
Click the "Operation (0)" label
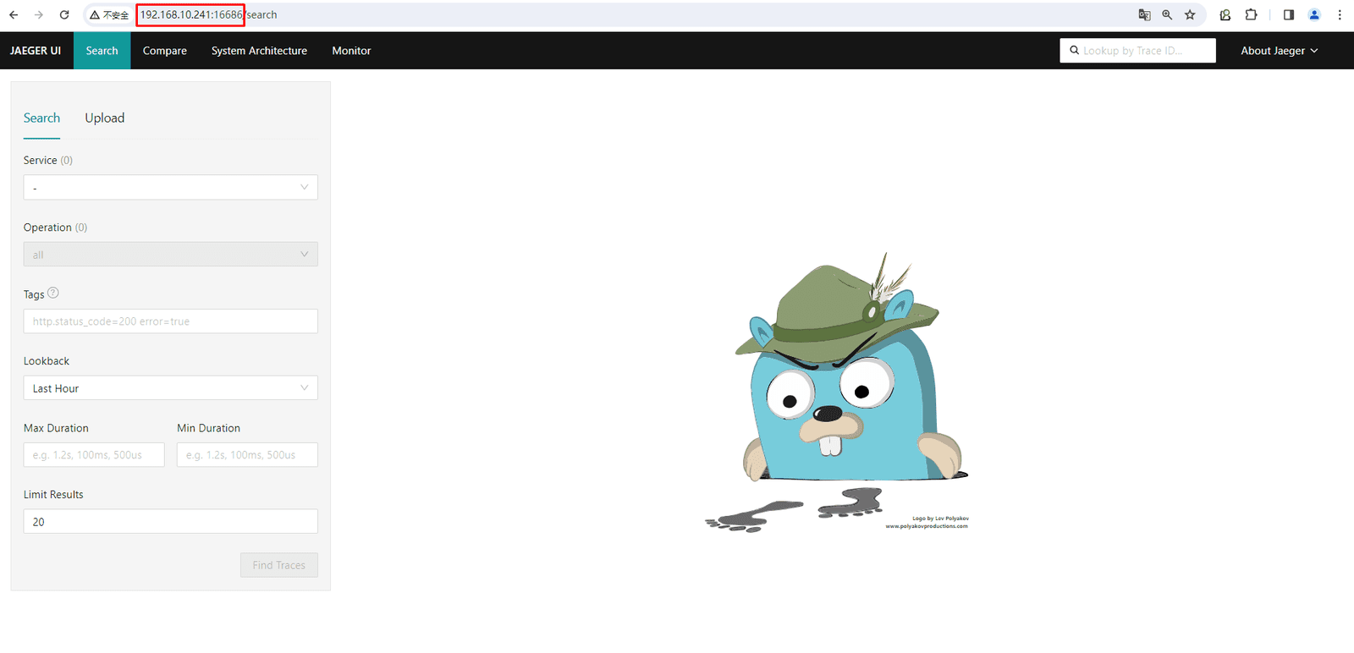[56, 228]
